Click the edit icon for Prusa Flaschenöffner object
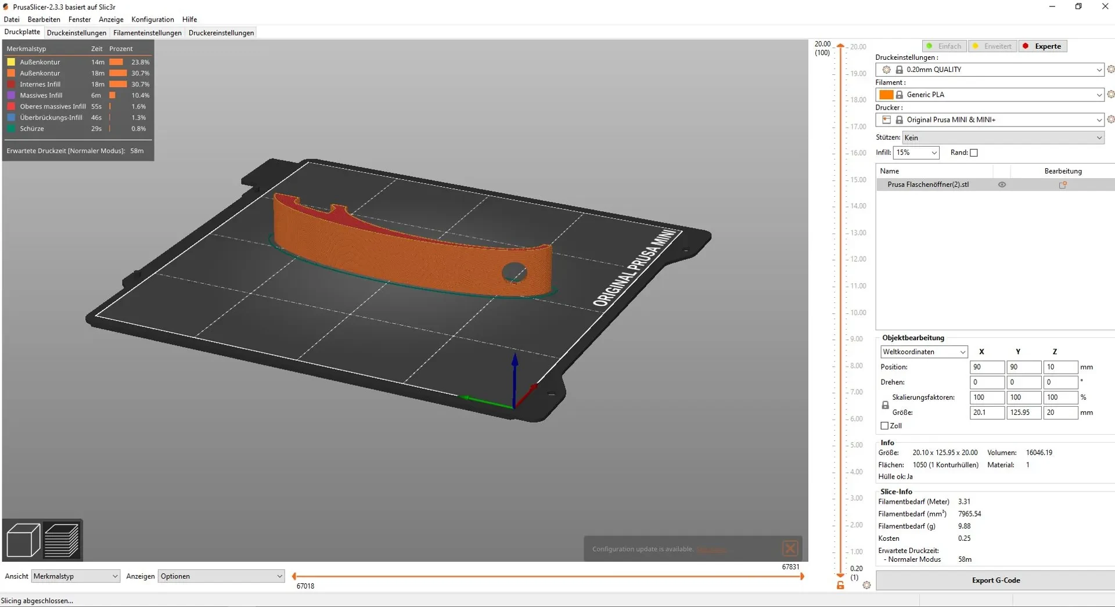The height and width of the screenshot is (607, 1115). 1063,185
